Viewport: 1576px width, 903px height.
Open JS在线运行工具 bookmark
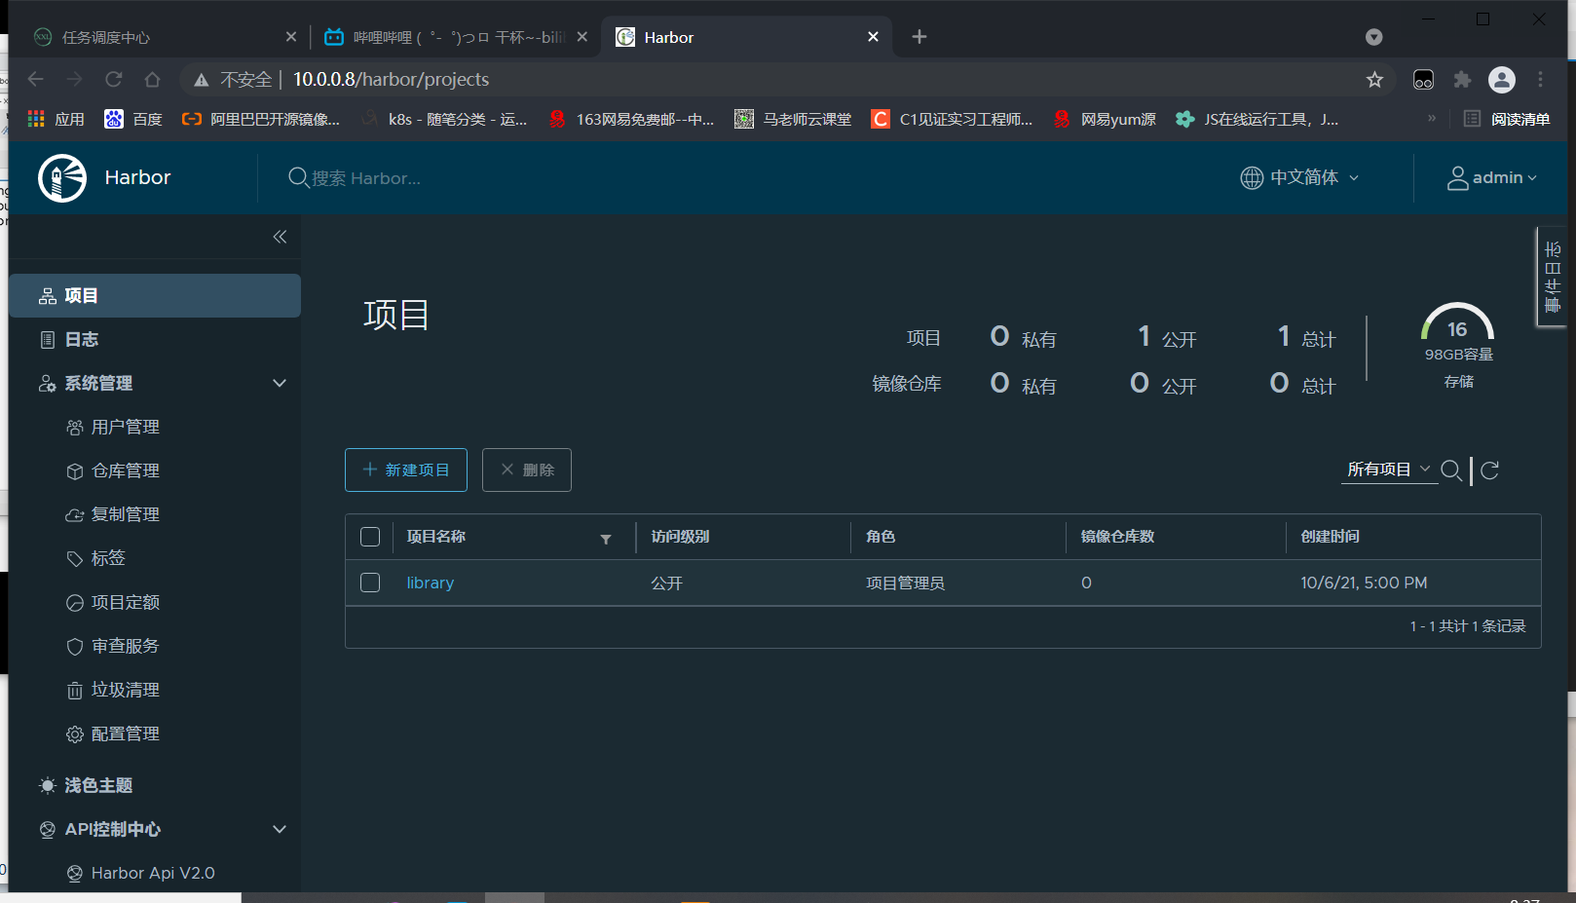coord(1257,119)
